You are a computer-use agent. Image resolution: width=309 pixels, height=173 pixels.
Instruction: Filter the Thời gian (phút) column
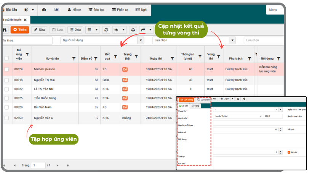pyautogui.click(x=200, y=57)
